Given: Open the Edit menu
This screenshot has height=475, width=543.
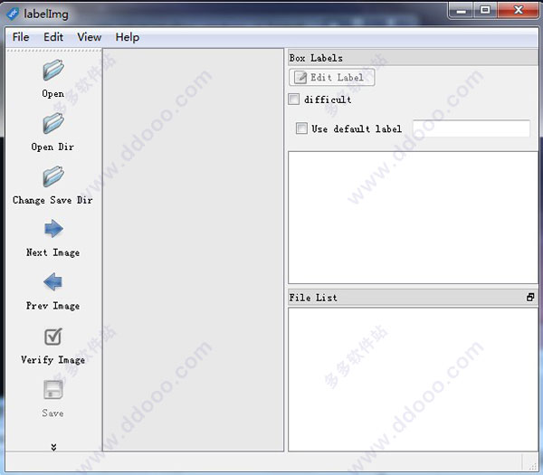Looking at the screenshot, I should [x=53, y=37].
